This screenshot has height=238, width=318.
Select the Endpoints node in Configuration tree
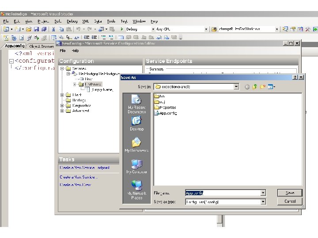[93, 84]
